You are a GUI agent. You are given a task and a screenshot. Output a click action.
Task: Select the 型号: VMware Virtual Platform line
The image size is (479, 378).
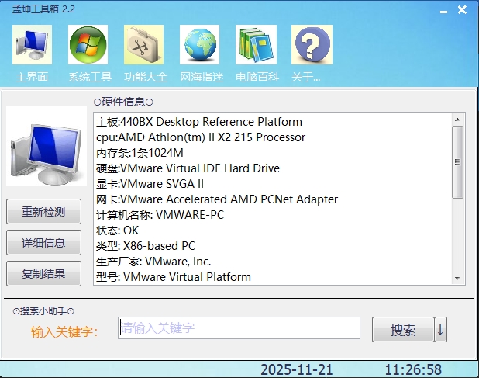[x=174, y=277]
